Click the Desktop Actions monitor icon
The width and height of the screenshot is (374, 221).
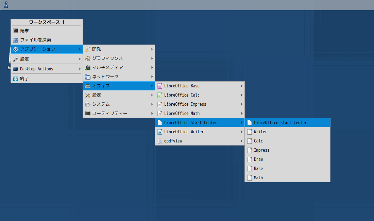click(16, 69)
